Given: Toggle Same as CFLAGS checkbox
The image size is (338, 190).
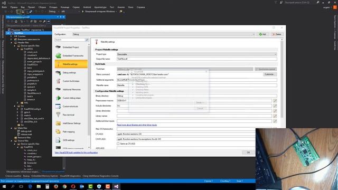Looking at the screenshot, I should pos(118,144).
